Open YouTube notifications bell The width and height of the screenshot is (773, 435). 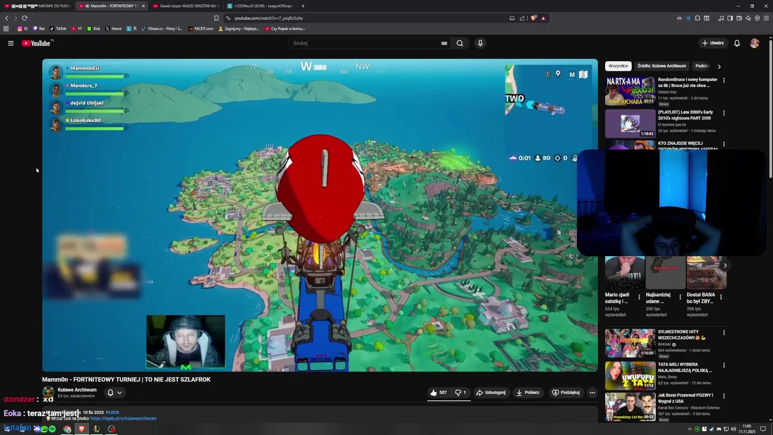pos(737,43)
